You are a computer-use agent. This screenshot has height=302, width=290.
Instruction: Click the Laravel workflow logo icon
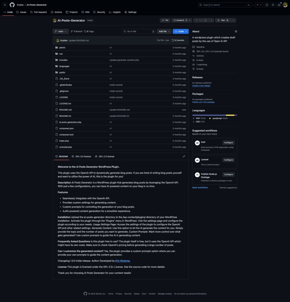tap(197, 160)
